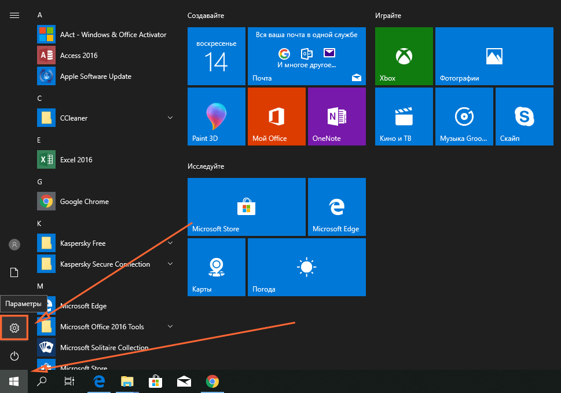Viewport: 561px width, 393px height.
Task: Open the OneNote tile
Action: [337, 117]
